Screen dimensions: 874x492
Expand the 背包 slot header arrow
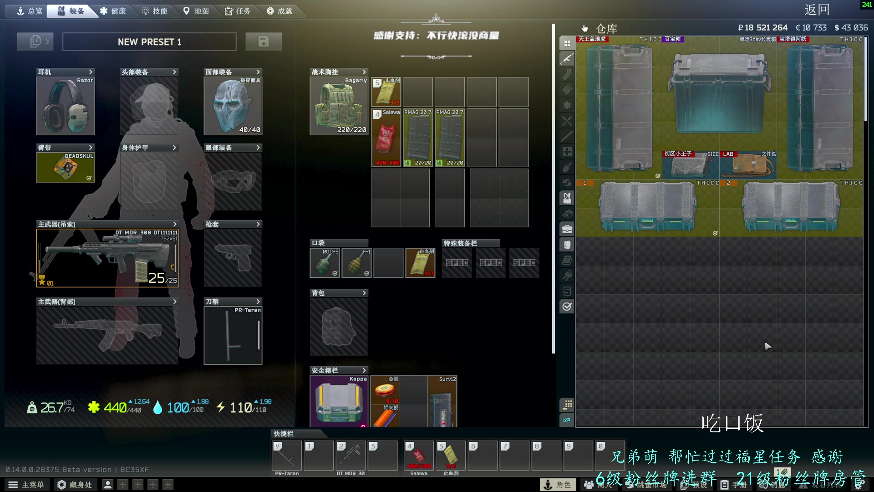coord(364,293)
